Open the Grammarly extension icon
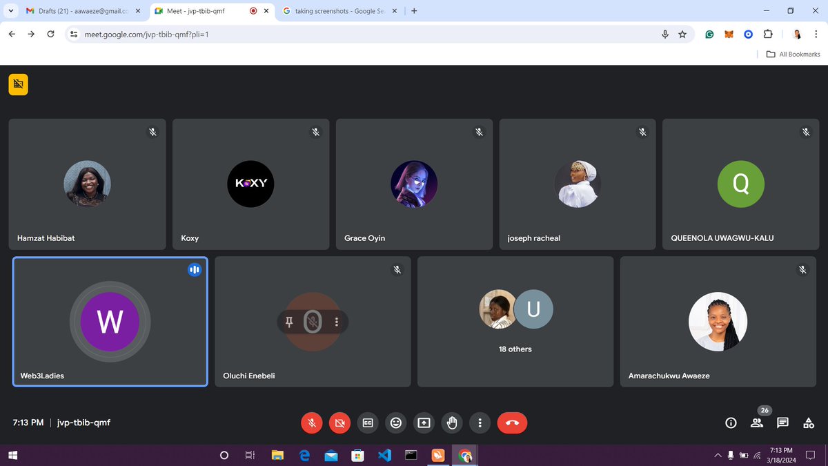Image resolution: width=828 pixels, height=466 pixels. pyautogui.click(x=709, y=34)
